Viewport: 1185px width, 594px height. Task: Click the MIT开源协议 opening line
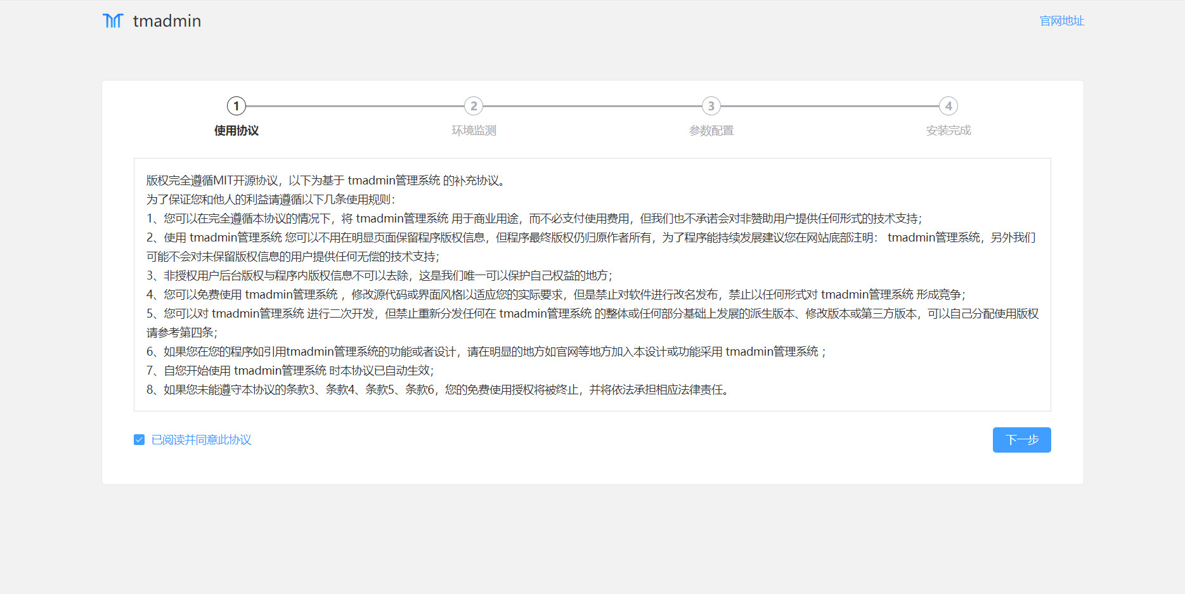[x=327, y=181]
